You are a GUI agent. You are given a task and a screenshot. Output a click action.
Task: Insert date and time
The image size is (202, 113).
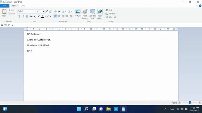(92, 14)
